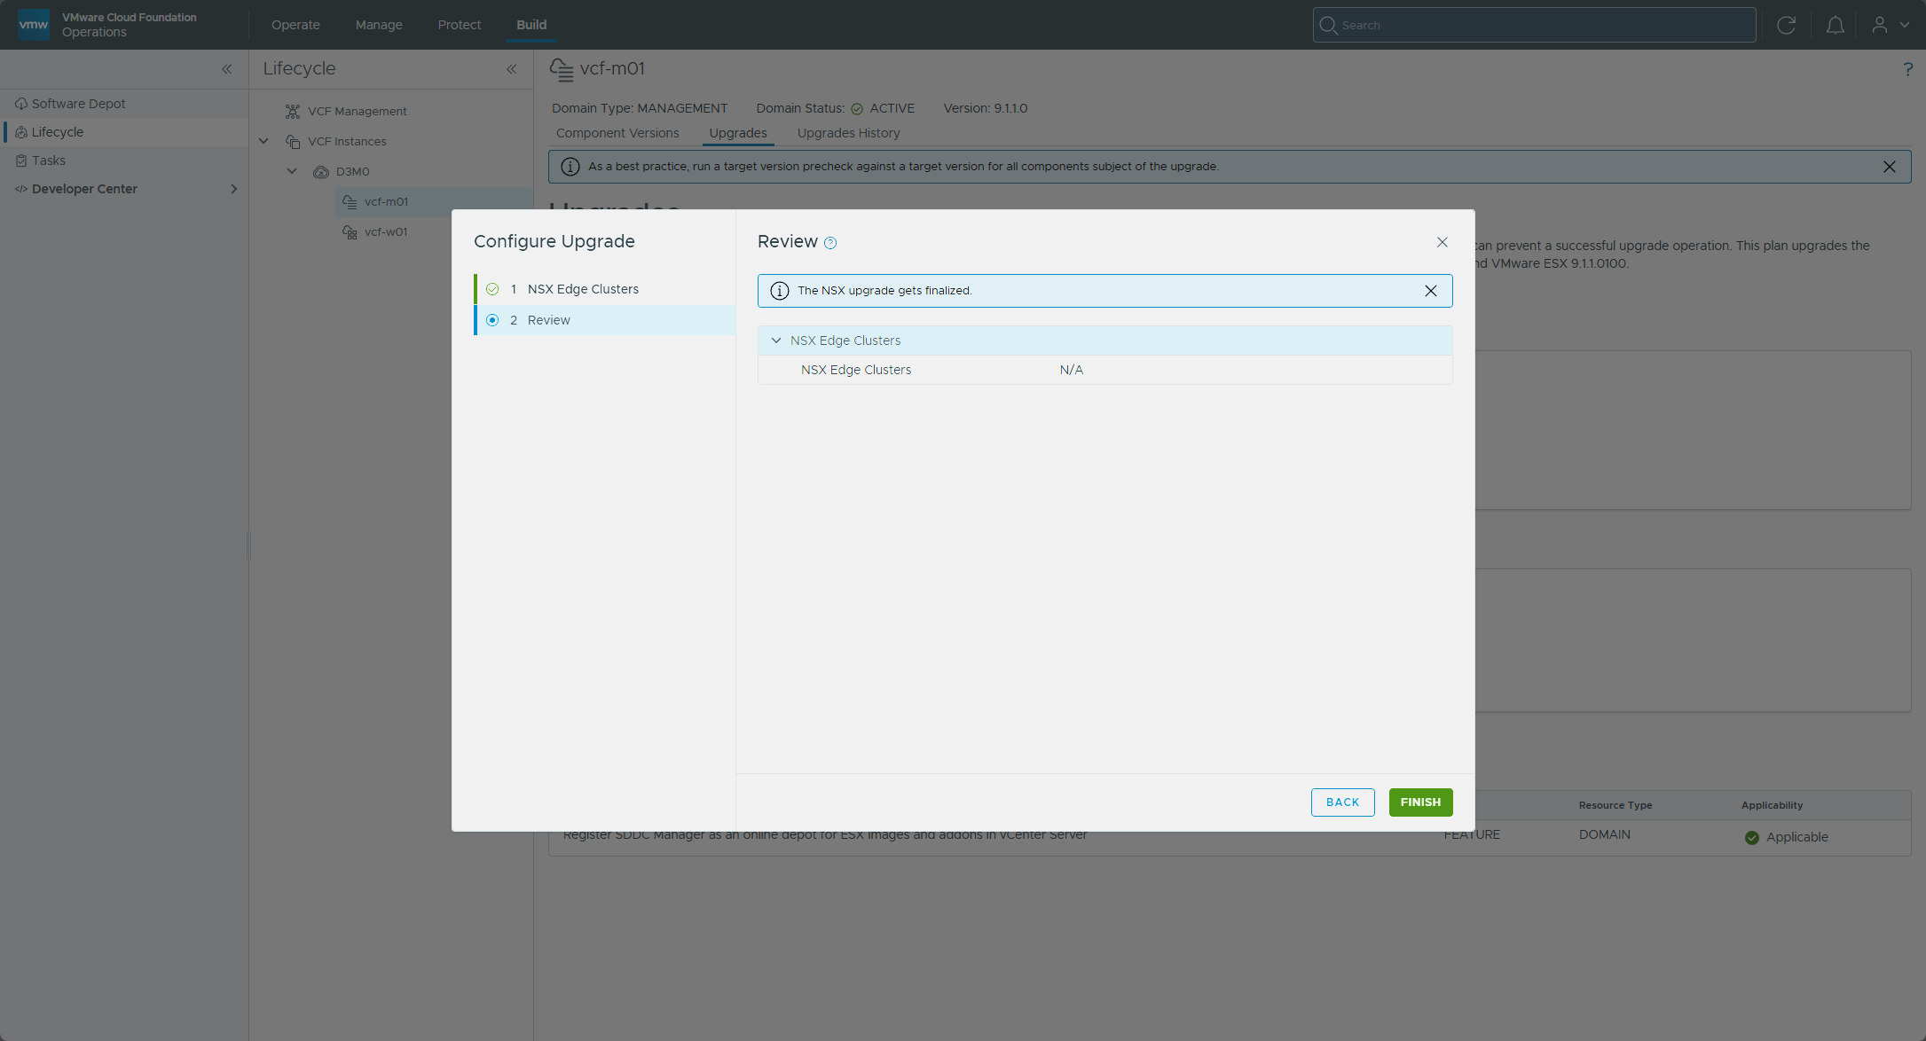This screenshot has height=1041, width=1926.
Task: Click the D3M0 cloud icon in tree
Action: 321,172
